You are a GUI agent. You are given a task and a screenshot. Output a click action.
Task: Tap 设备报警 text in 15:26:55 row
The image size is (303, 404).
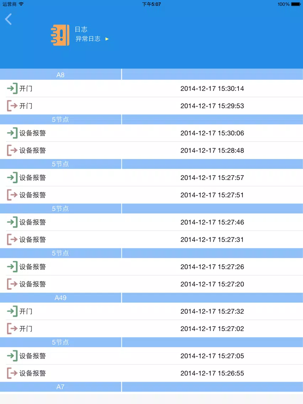(32, 373)
